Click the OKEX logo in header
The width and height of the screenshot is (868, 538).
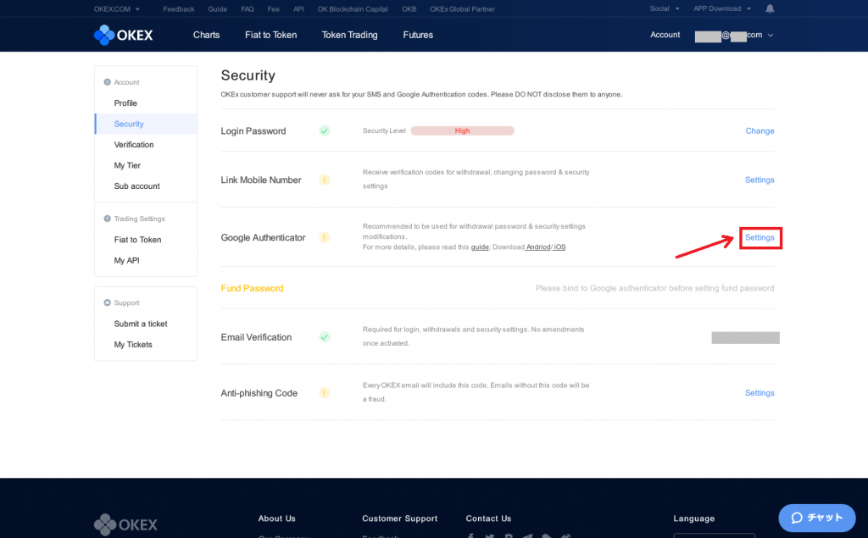pyautogui.click(x=124, y=35)
